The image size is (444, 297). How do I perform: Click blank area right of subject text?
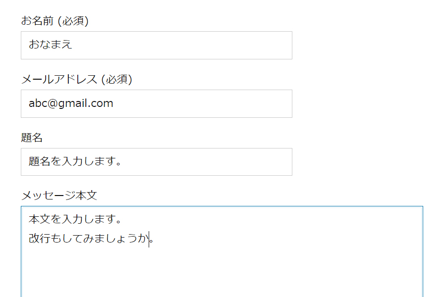[213, 162]
